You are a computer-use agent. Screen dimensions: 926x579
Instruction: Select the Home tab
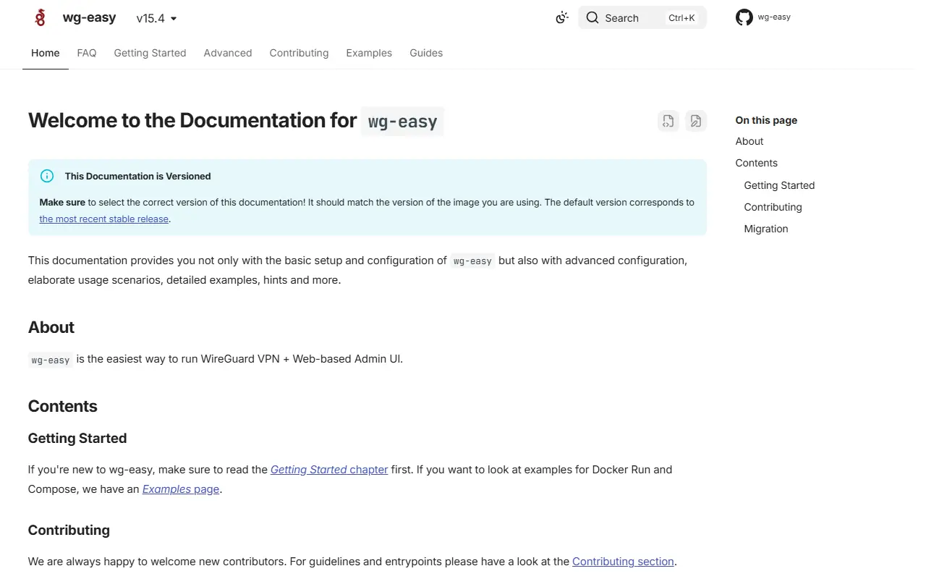[46, 53]
